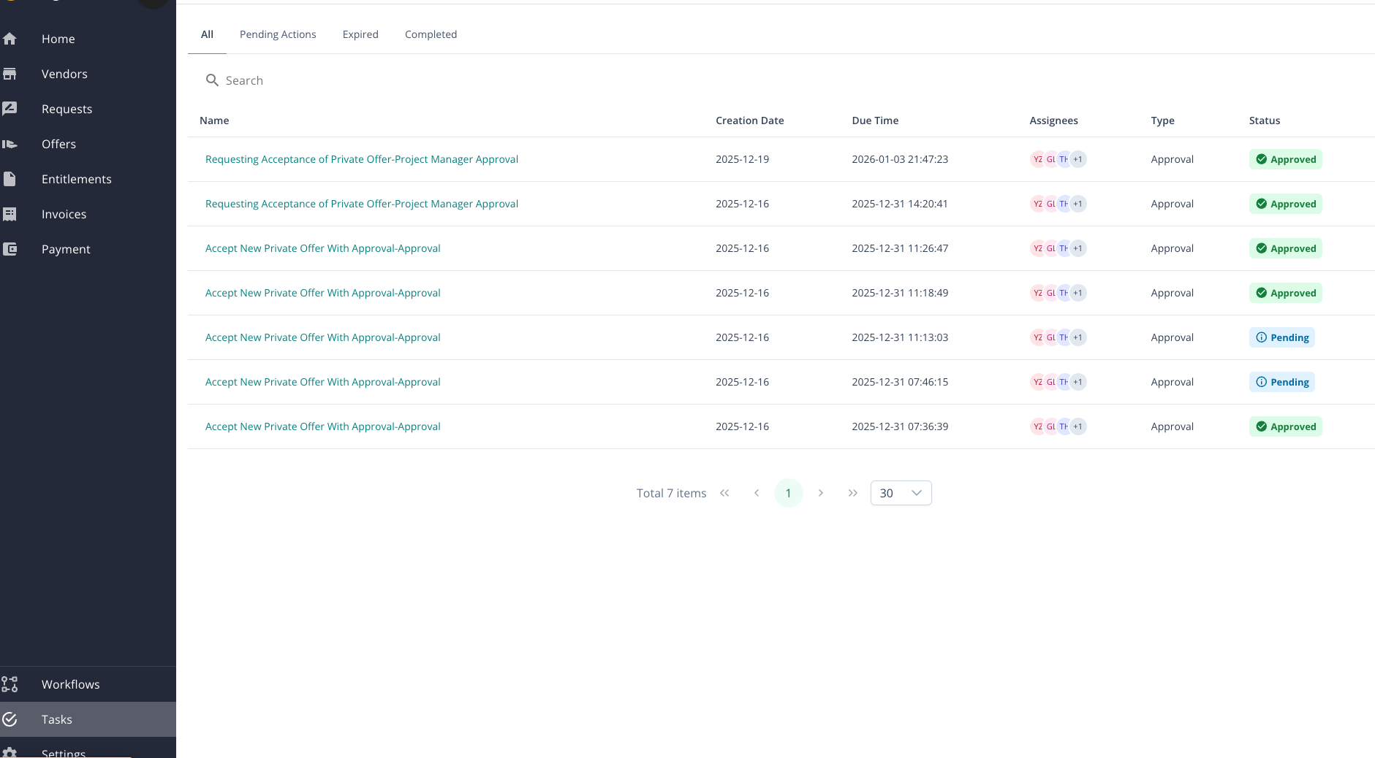Image resolution: width=1375 pixels, height=758 pixels.
Task: Open Payment via its wallet icon
Action: click(10, 249)
